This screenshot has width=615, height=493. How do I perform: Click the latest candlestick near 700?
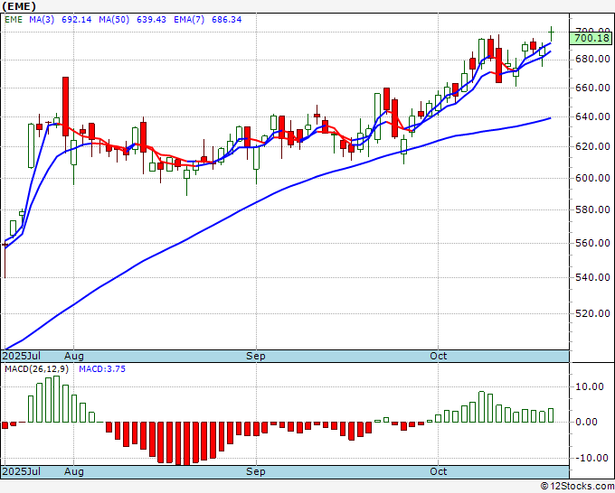552,33
